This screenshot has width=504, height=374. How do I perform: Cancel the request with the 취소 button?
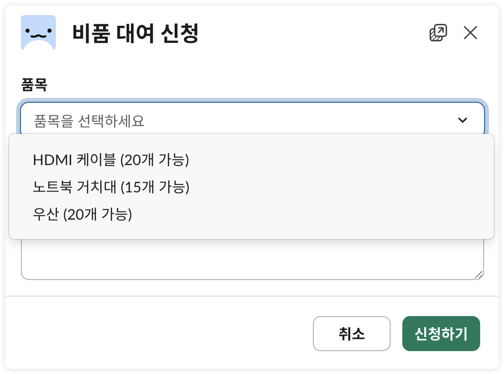pyautogui.click(x=351, y=333)
